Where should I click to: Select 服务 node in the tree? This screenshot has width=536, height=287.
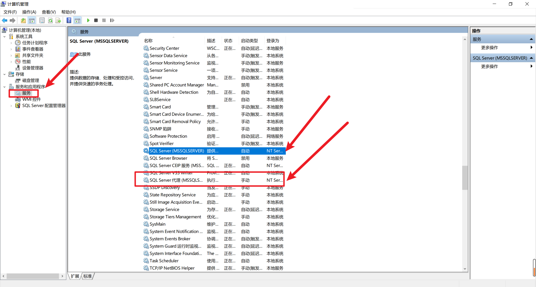pyautogui.click(x=26, y=93)
